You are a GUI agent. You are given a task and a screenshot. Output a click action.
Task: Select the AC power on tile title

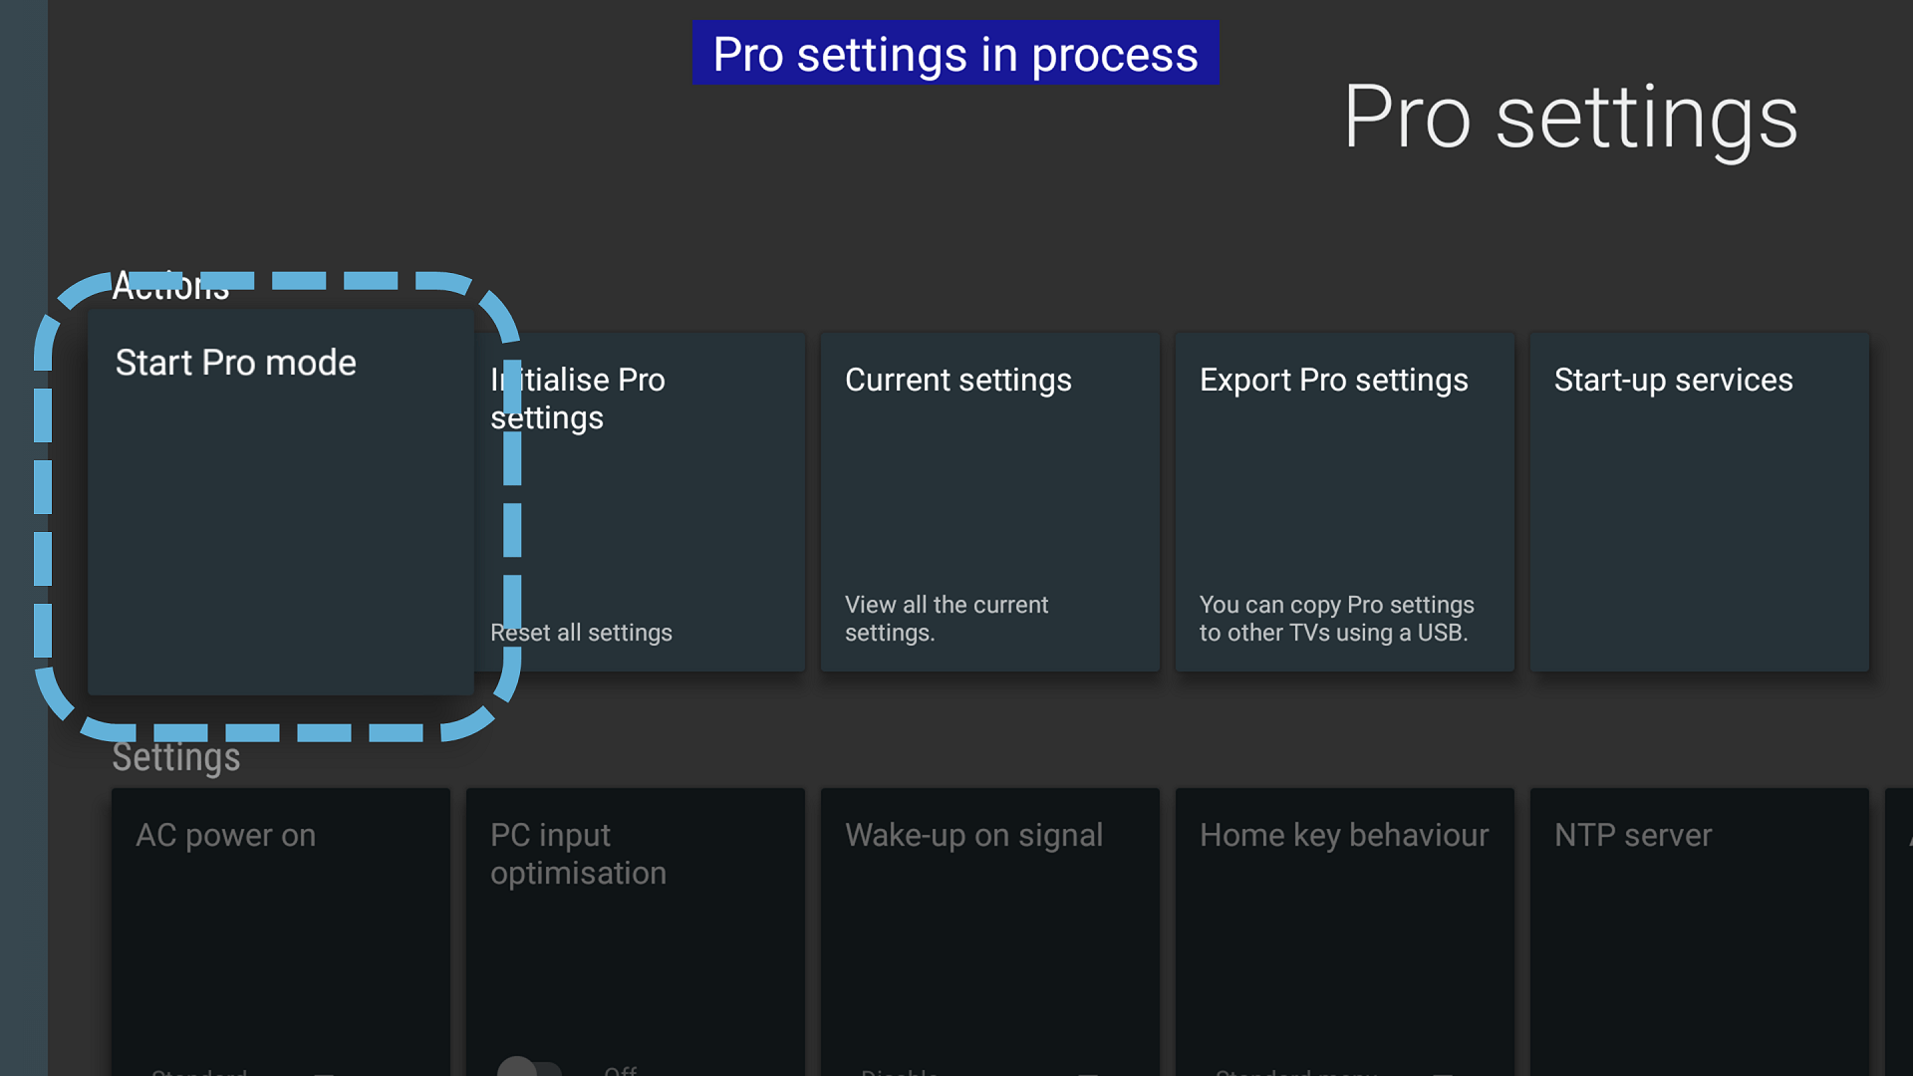pos(225,835)
